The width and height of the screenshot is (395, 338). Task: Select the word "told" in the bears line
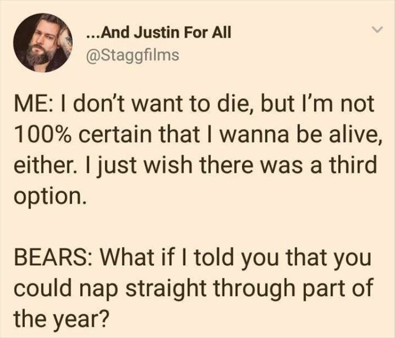point(214,258)
